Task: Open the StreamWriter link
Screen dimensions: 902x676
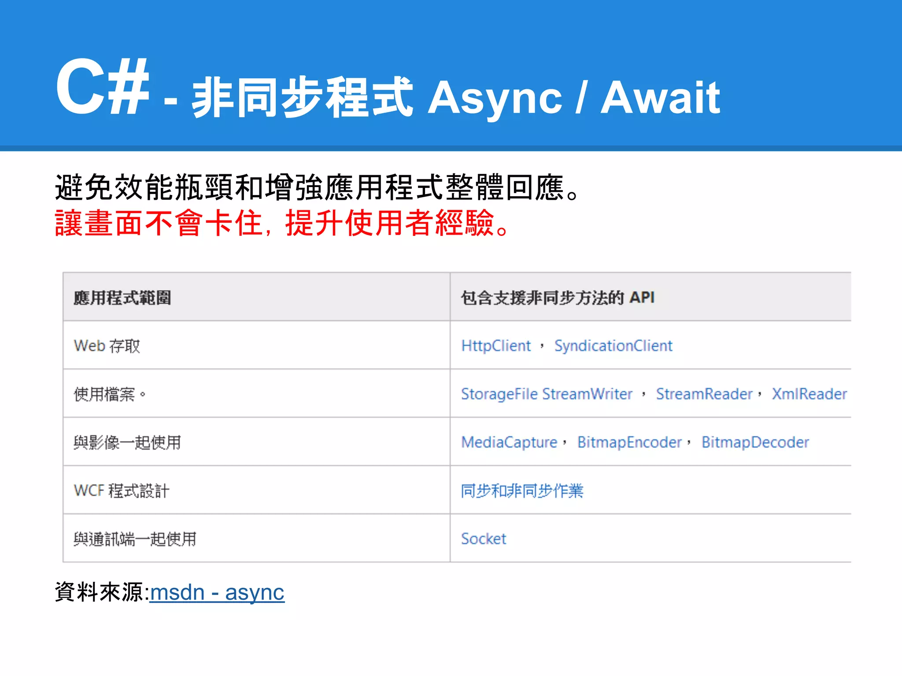Action: click(588, 394)
